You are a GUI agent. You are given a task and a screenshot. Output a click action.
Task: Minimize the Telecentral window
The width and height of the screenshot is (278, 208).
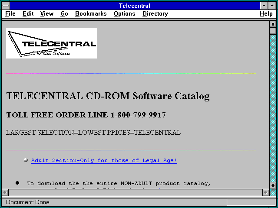click(264, 6)
